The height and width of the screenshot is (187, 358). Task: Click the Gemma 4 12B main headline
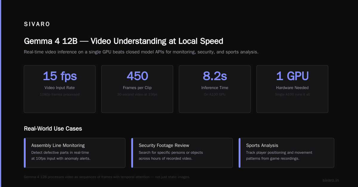[124, 41]
